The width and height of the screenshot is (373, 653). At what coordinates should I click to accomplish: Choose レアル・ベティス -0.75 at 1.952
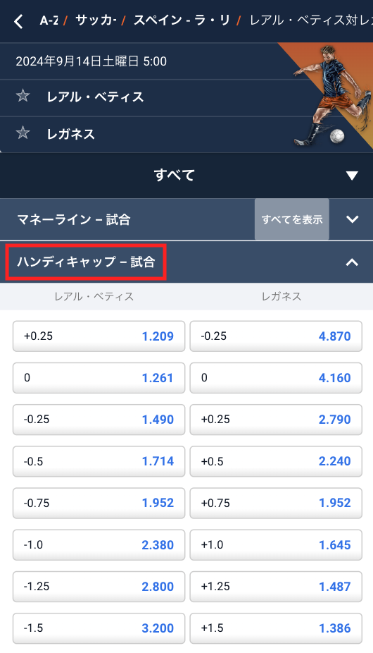99,503
